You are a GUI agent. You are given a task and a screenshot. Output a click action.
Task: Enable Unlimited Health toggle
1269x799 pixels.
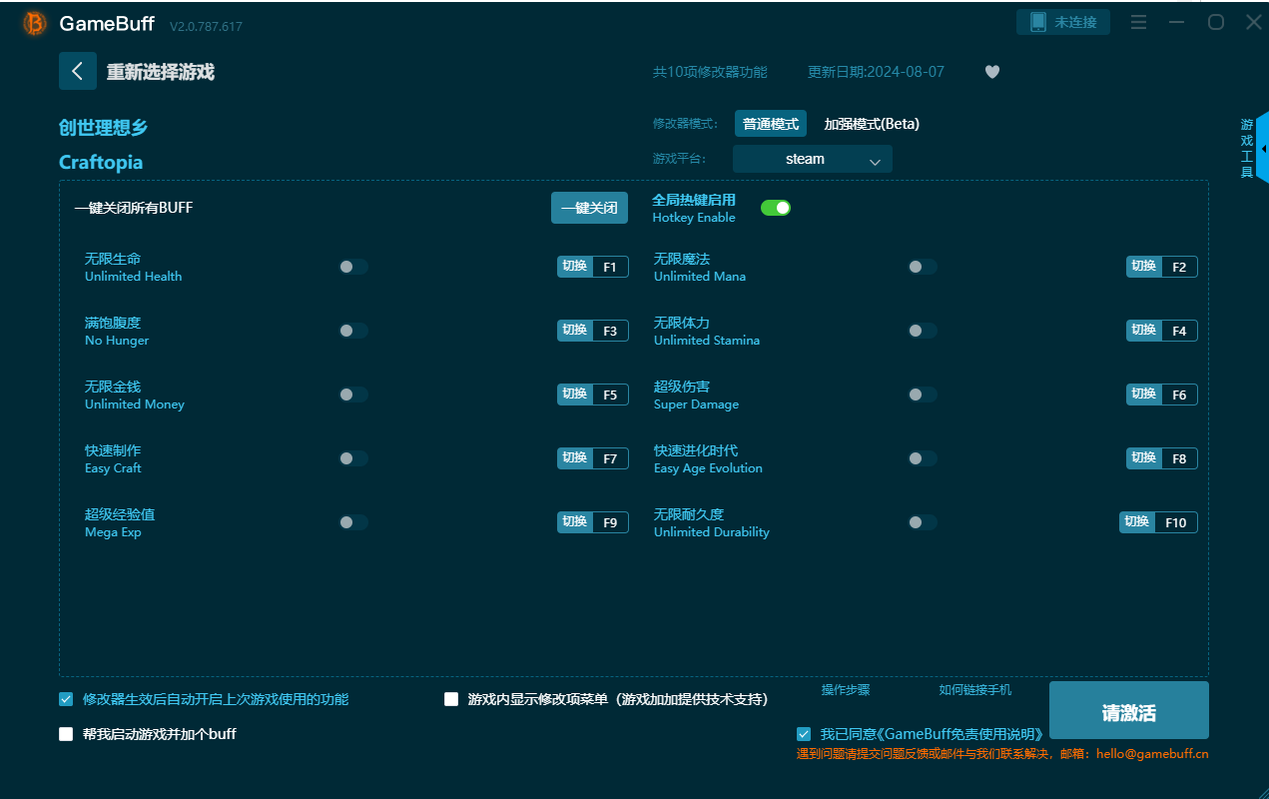353,267
